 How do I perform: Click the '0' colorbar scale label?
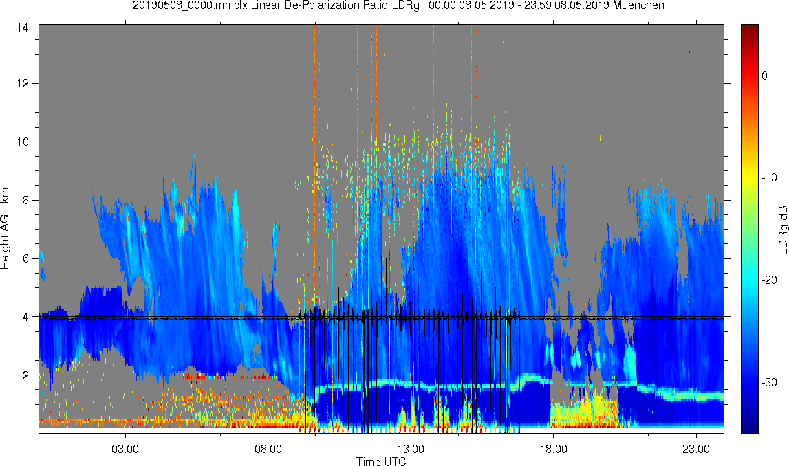click(x=765, y=76)
